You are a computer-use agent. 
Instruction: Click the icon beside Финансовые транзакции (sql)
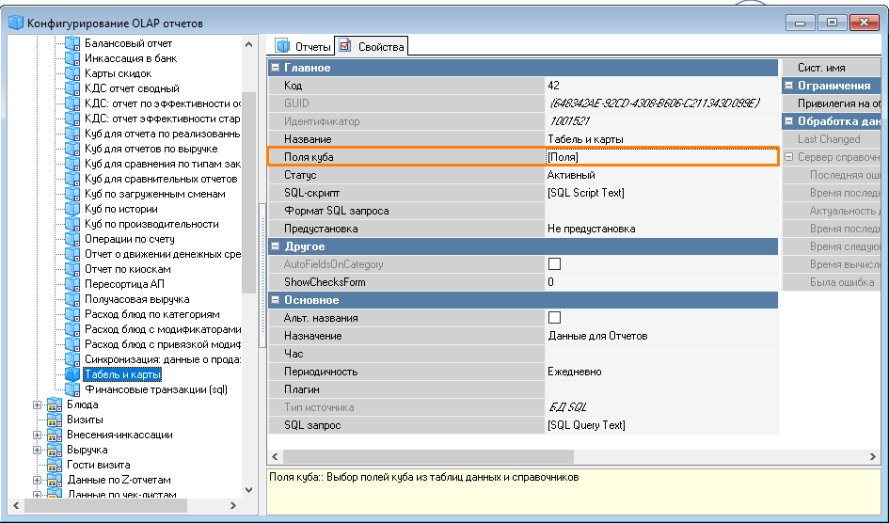(x=72, y=389)
